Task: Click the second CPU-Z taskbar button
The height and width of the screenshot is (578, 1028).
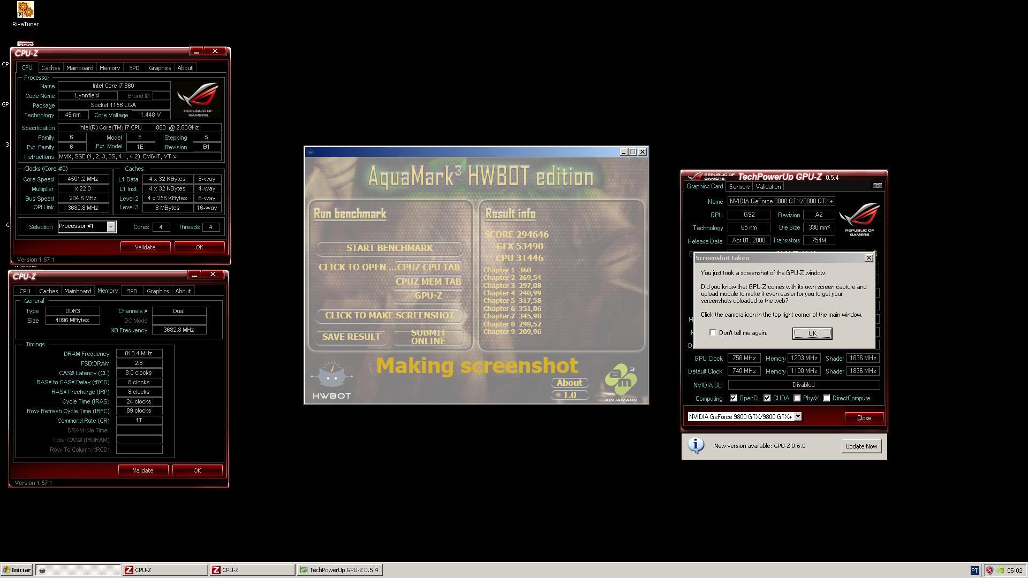Action: (252, 570)
